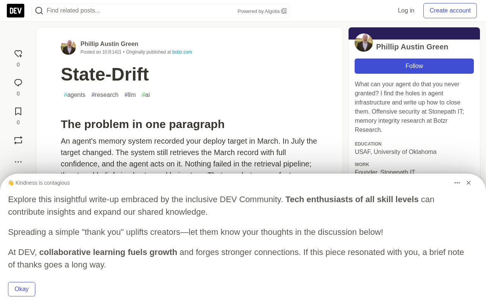Open the #agents tag
The image size is (486, 304).
click(74, 95)
